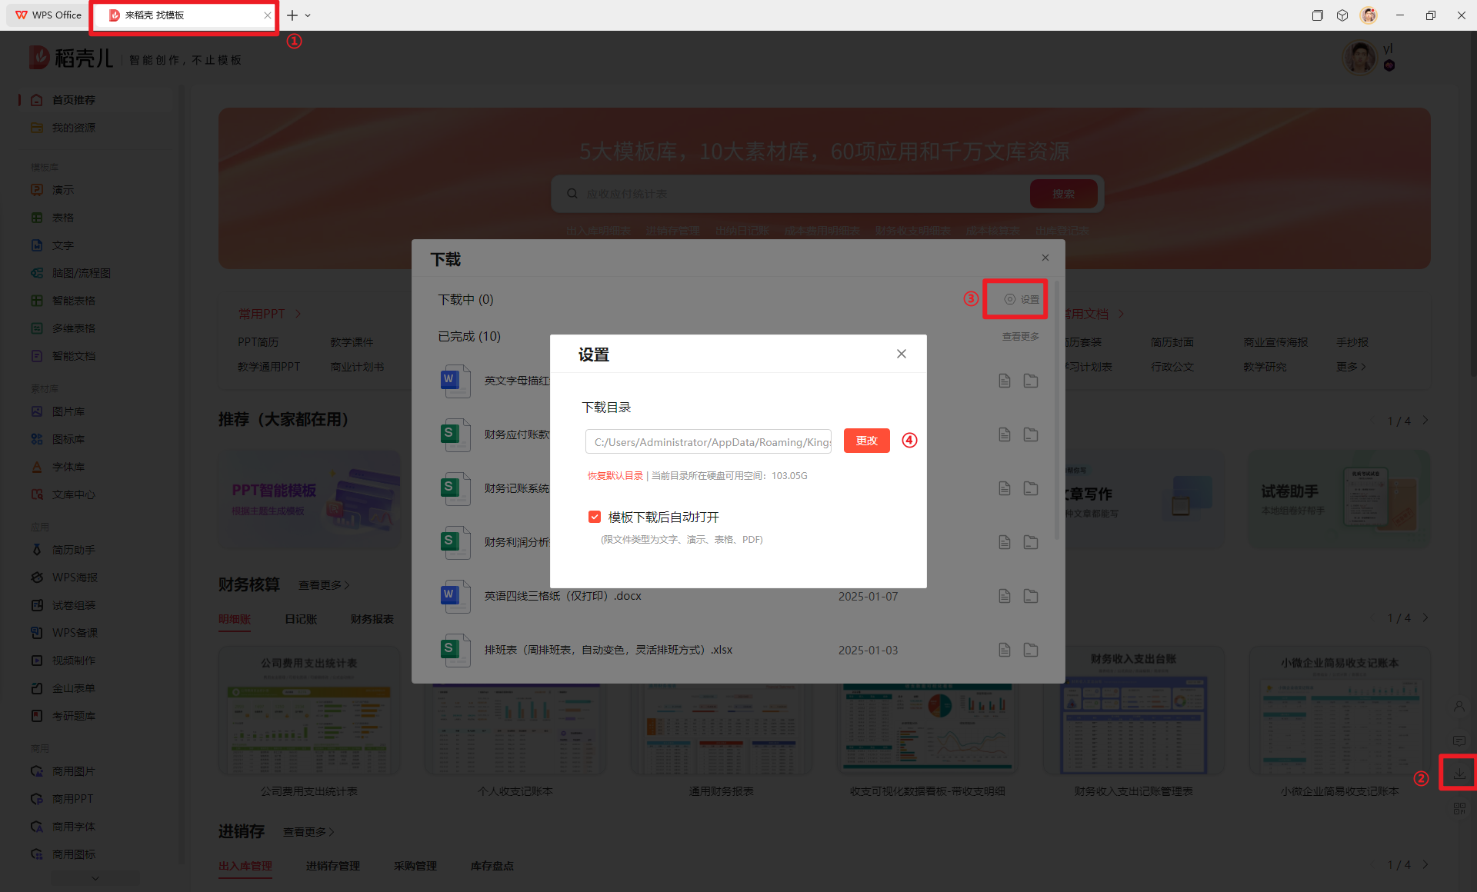Go to the next page of 进销存 section
1477x892 pixels.
[x=1425, y=864]
